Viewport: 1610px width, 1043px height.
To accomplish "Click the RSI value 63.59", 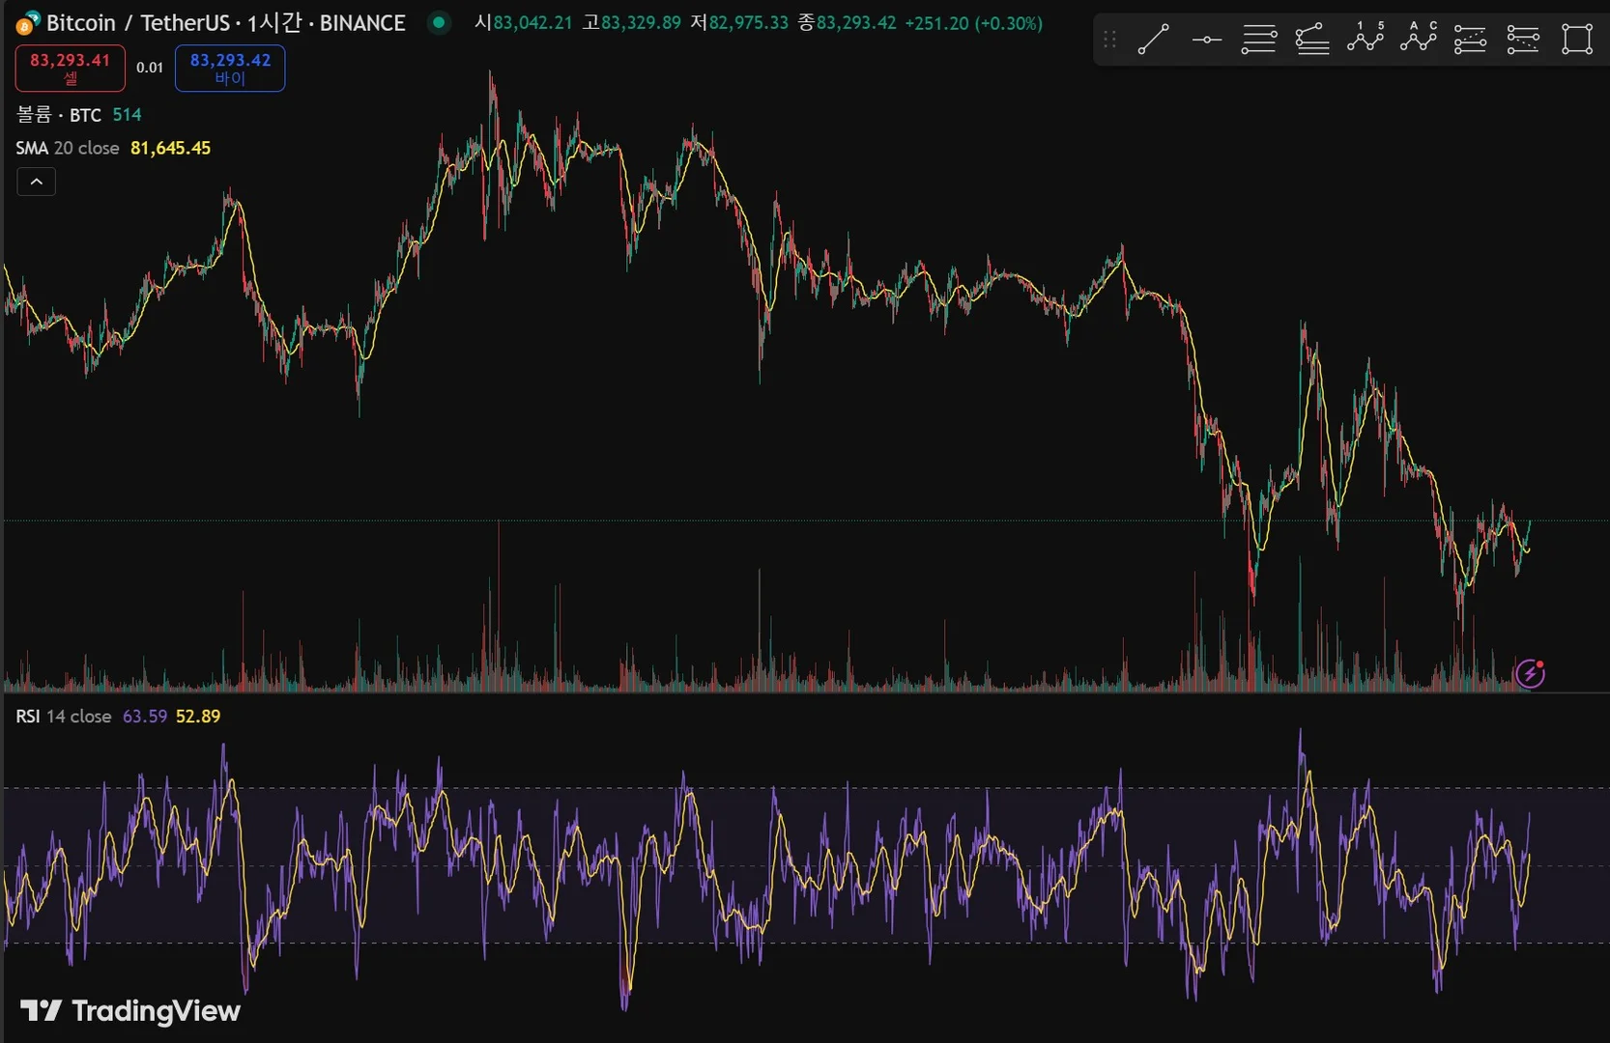I will click(145, 717).
